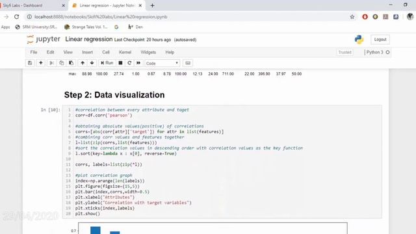Copy selected cells icon
The width and height of the screenshot is (416, 234).
pos(61,63)
